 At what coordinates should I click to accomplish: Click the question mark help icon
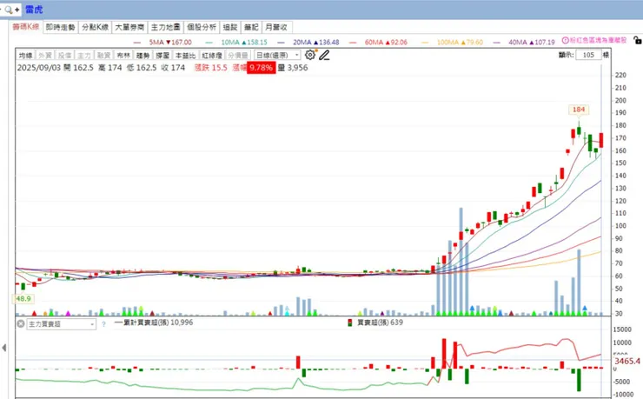coord(103,324)
